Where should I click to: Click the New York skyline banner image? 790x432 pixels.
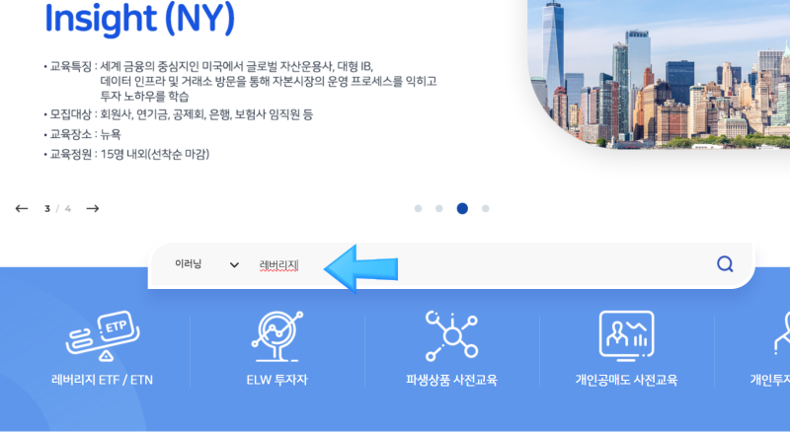pos(659,74)
